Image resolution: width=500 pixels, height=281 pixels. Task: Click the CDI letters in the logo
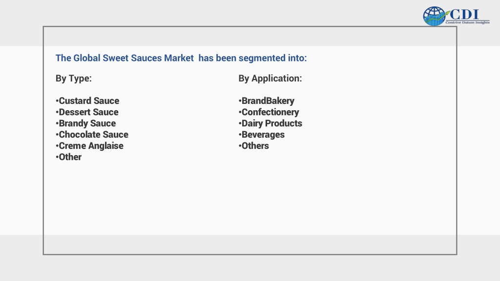pyautogui.click(x=464, y=14)
